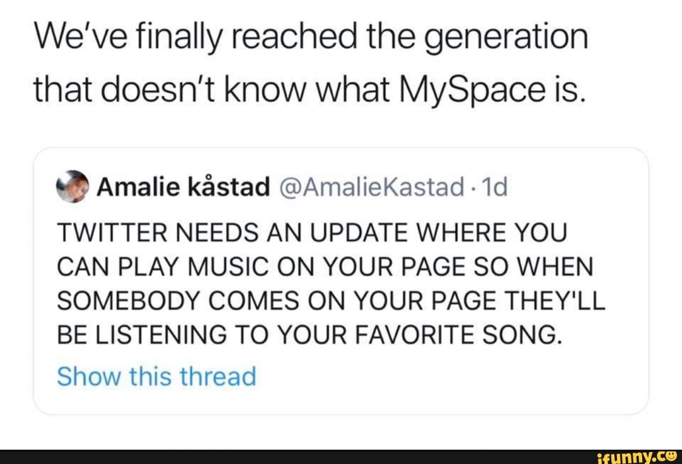Image resolution: width=682 pixels, height=464 pixels.
Task: Click empty space right of "Show this thread"
Action: (x=442, y=378)
